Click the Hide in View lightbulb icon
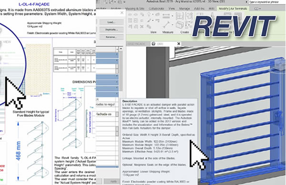Viewport: 286px width, 185px height. coord(149,14)
